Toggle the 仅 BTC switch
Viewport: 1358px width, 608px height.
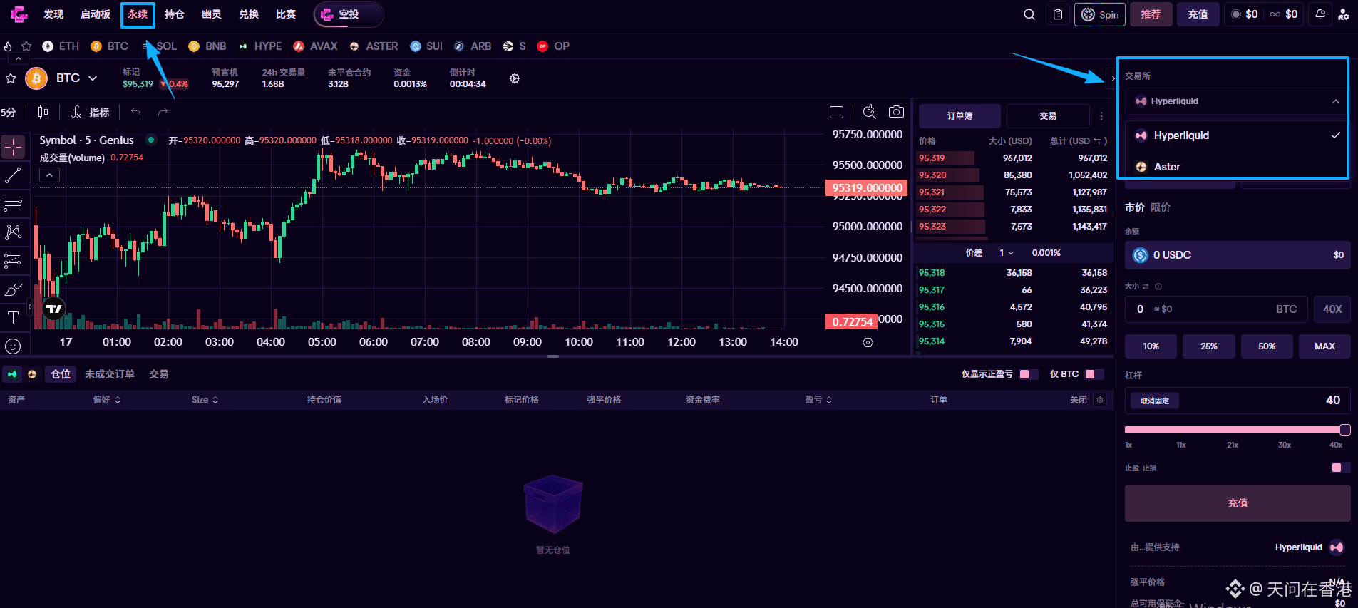(1094, 374)
